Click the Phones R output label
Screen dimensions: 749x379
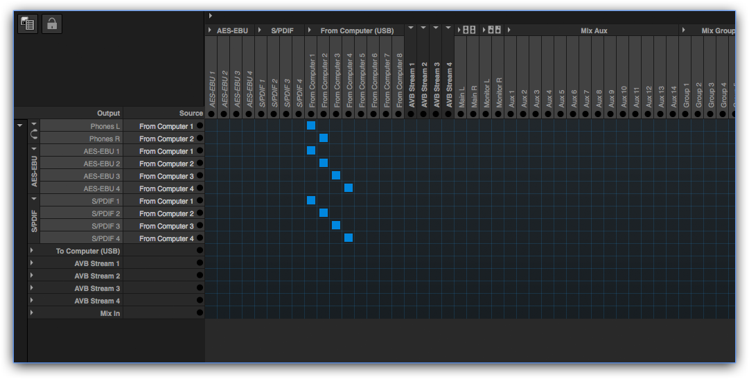pyautogui.click(x=105, y=139)
